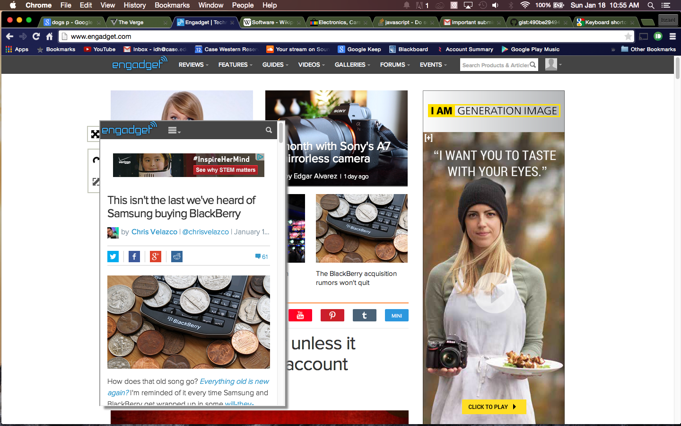Click the AdChoices icon on Verizon ad

(260, 157)
